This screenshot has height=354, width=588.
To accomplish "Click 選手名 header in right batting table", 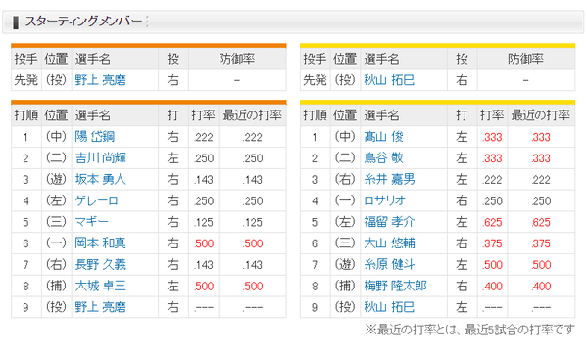I will point(381,115).
